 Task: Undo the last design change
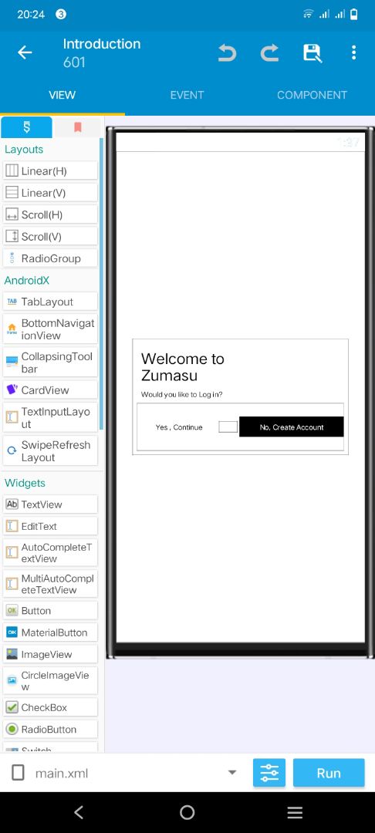pyautogui.click(x=227, y=52)
